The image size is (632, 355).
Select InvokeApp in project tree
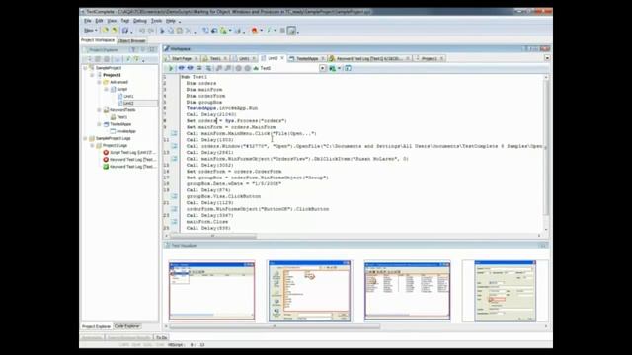[126, 131]
